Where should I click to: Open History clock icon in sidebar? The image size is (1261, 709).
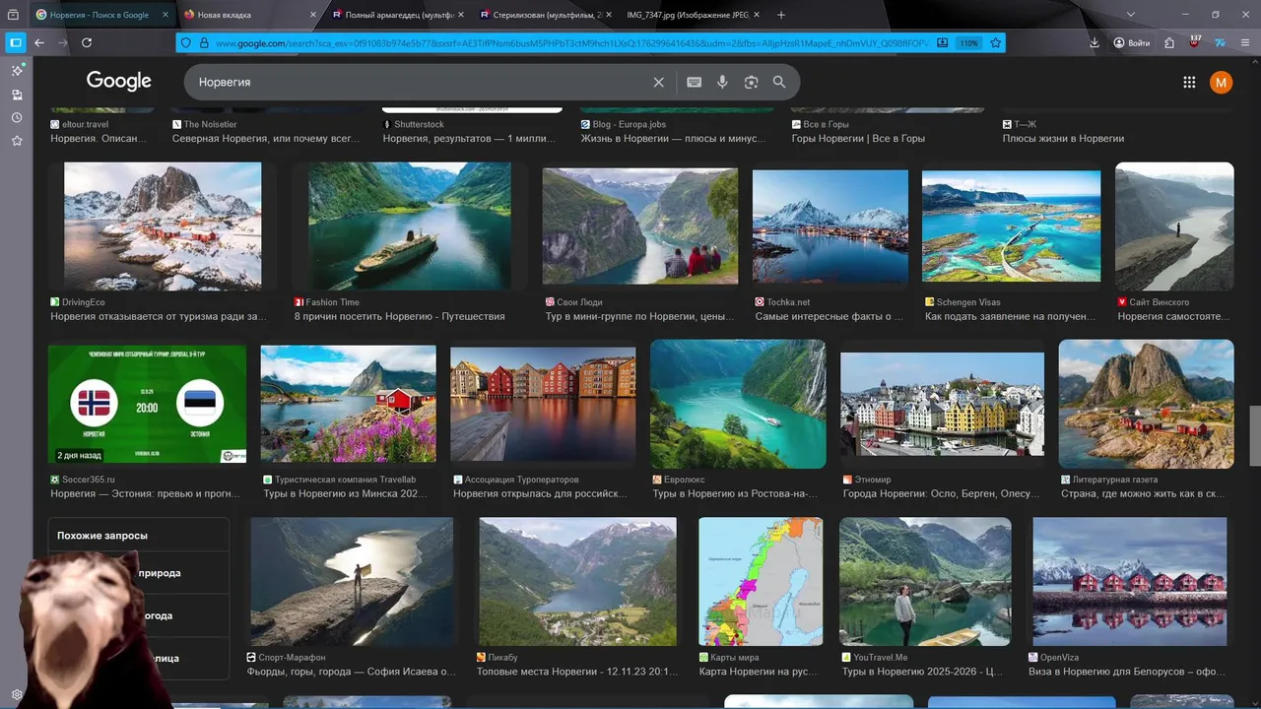(17, 117)
